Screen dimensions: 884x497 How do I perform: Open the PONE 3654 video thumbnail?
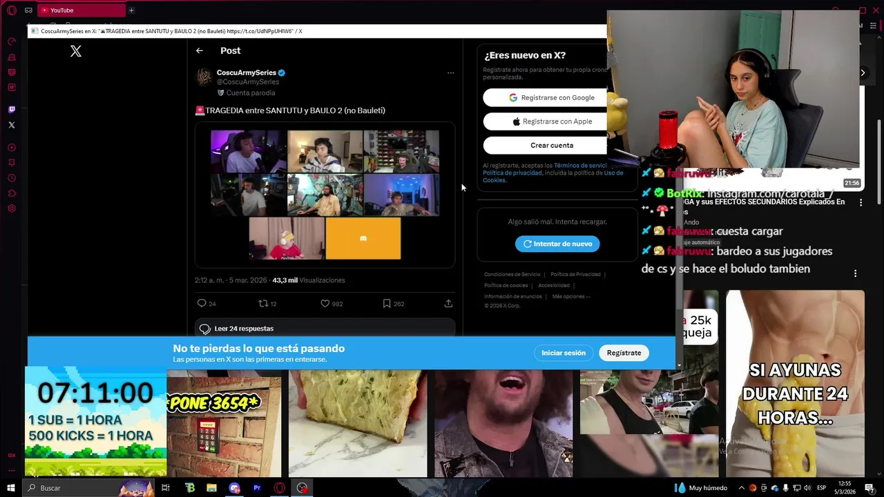coord(224,427)
